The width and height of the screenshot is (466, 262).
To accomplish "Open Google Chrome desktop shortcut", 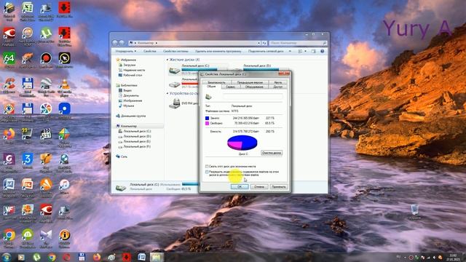I will tap(9, 235).
